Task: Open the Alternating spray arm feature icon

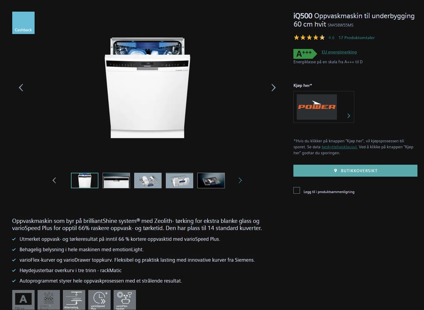Action: (x=74, y=300)
